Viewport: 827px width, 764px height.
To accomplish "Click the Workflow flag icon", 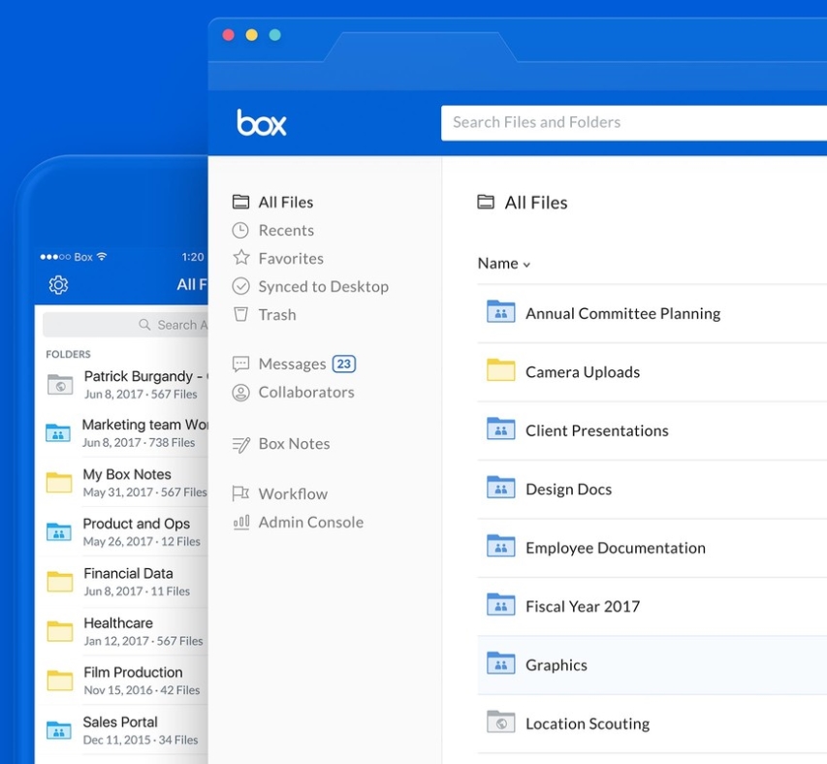I will (240, 493).
